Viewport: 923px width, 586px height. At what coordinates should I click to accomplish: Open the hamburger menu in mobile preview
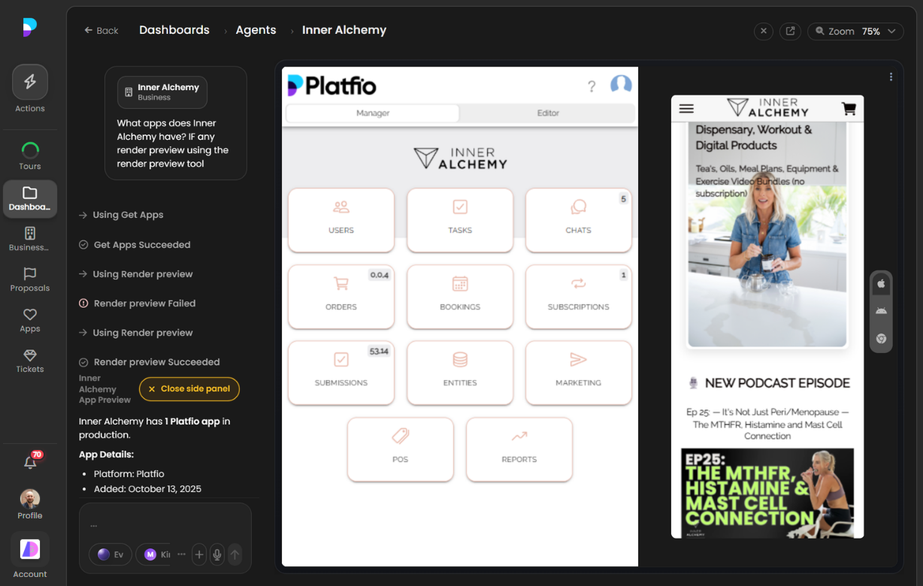coord(686,108)
